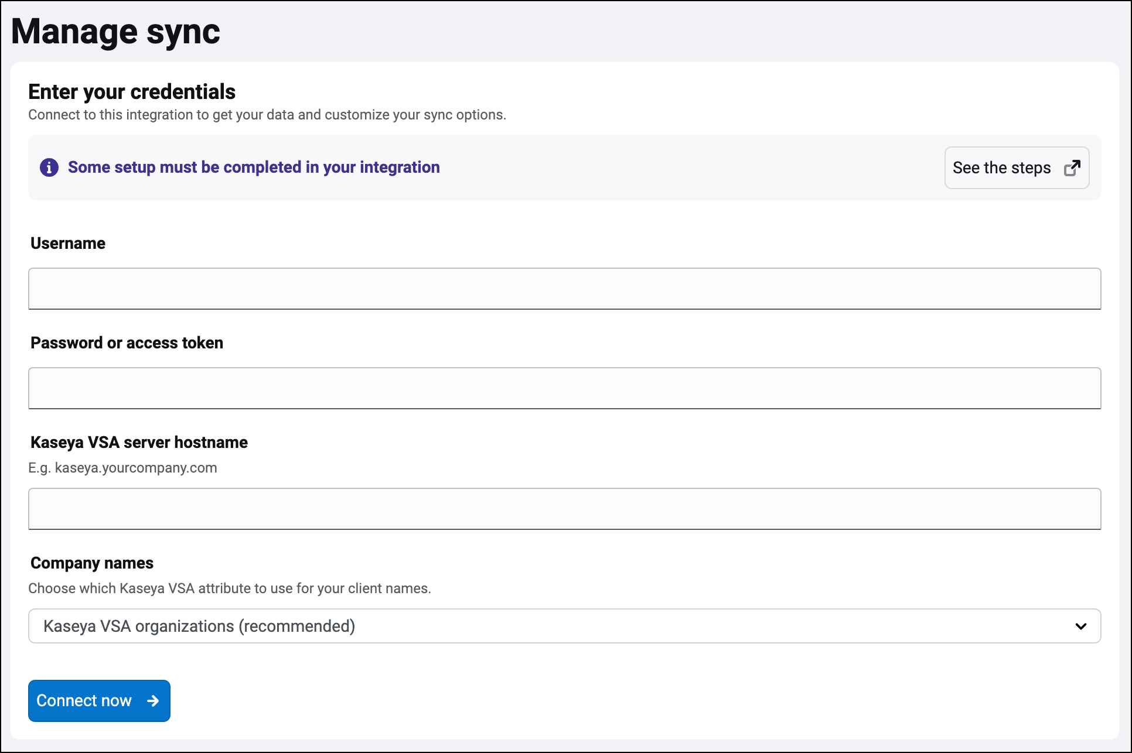Screen dimensions: 1132x753
Task: Focus the Username input field
Action: 565,289
